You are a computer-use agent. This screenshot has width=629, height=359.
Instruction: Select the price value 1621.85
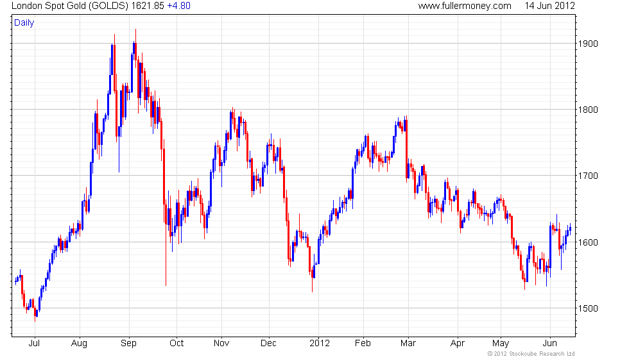click(x=148, y=6)
